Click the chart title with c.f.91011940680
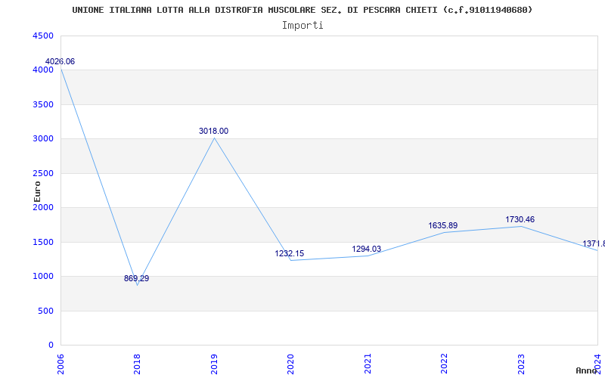Screen dimensions: 605x378 (x=302, y=10)
